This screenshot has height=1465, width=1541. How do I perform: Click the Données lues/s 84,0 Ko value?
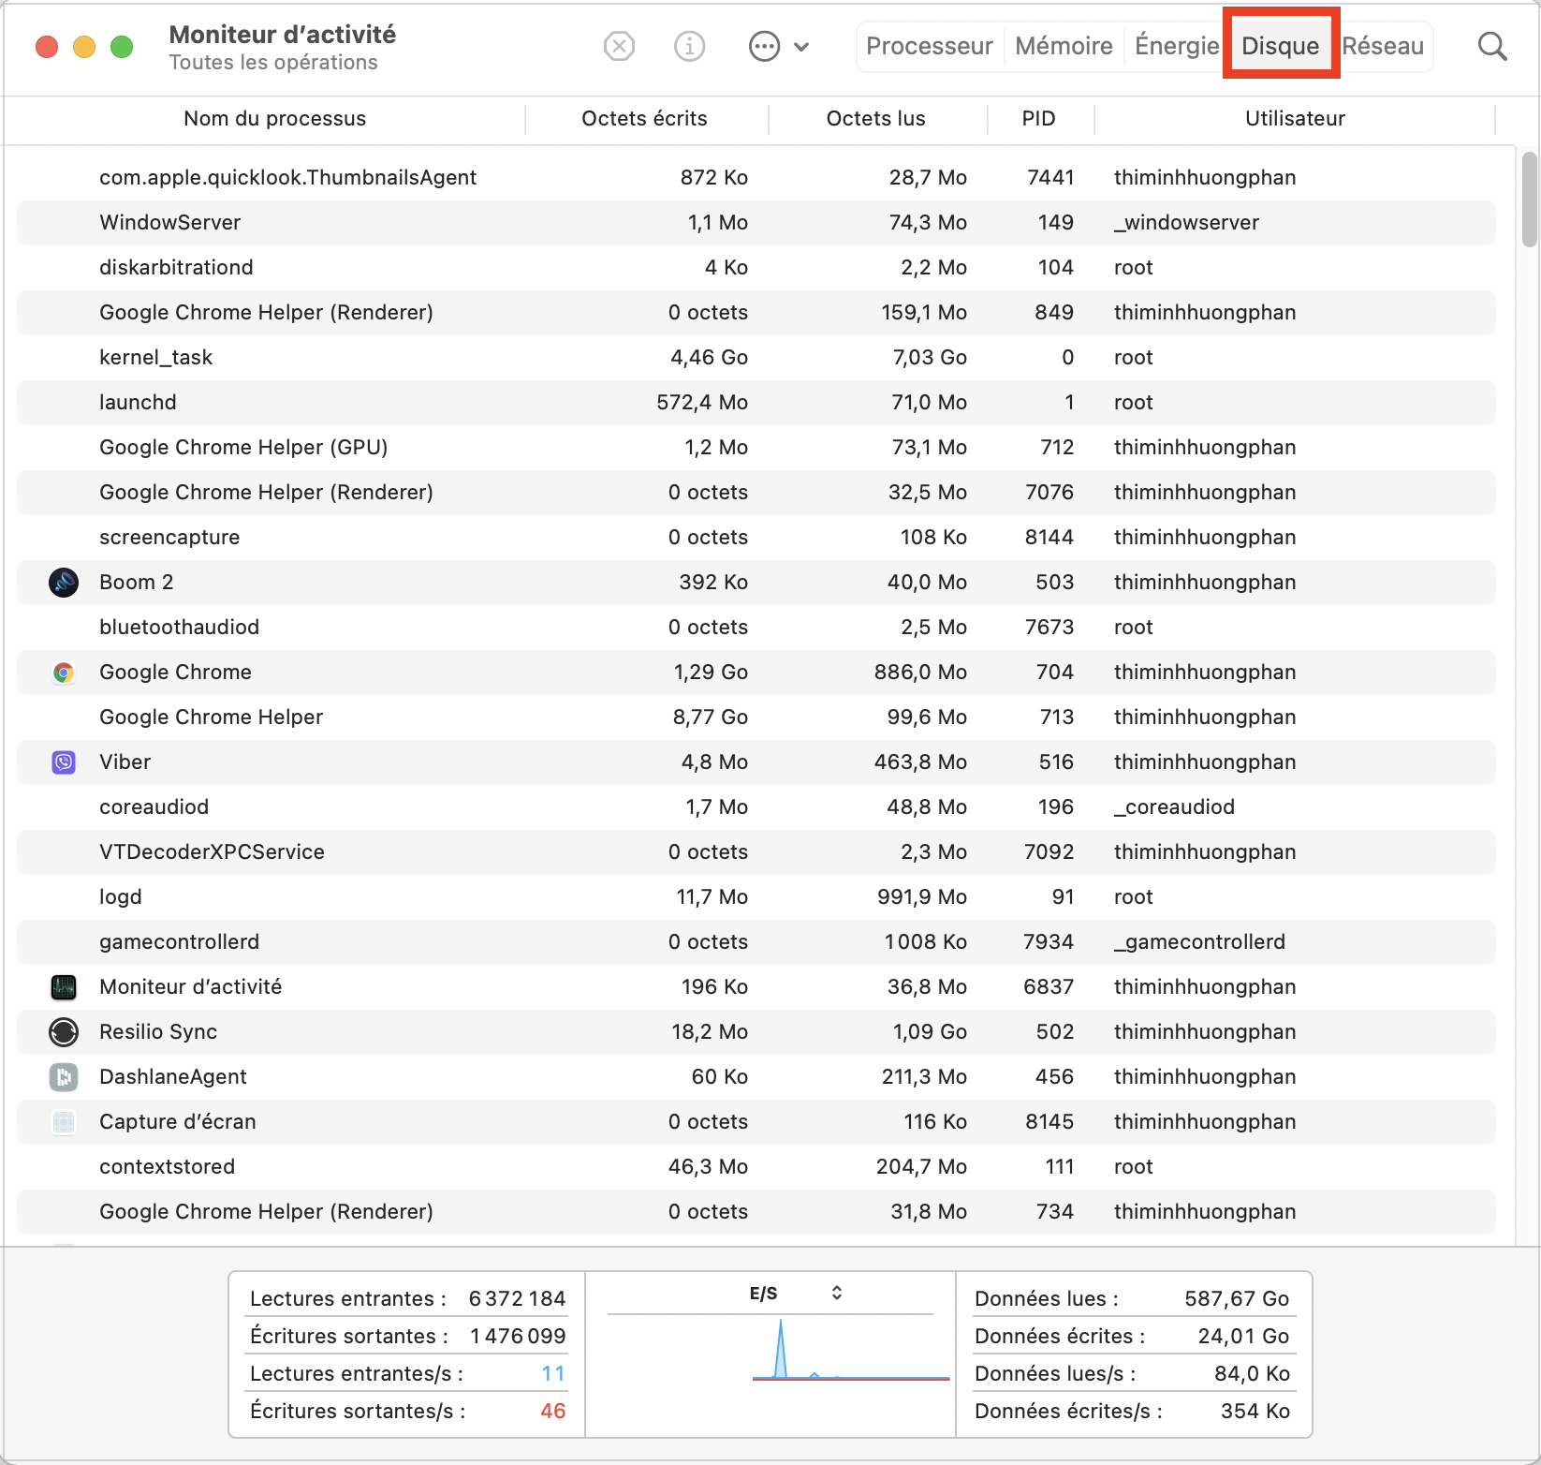tap(1252, 1374)
